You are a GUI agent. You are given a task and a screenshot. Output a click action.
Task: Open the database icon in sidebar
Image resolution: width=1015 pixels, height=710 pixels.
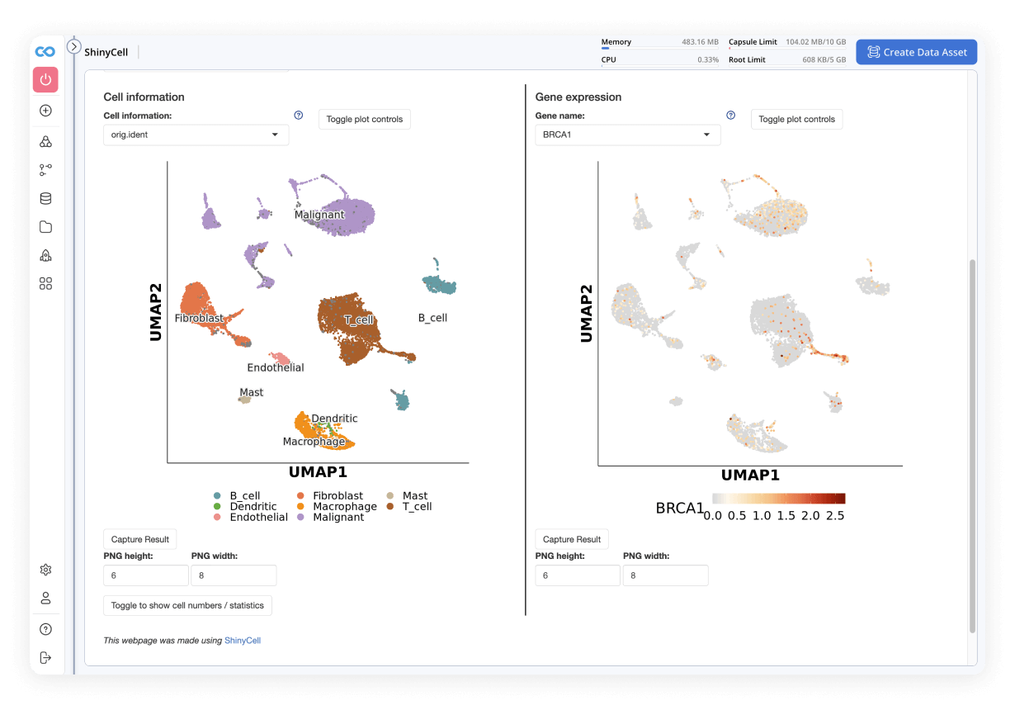tap(45, 198)
